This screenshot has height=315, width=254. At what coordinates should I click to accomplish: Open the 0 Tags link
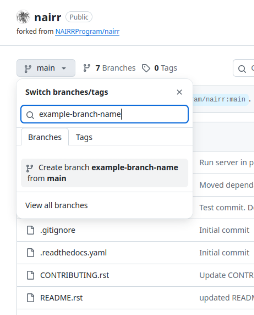(x=160, y=68)
